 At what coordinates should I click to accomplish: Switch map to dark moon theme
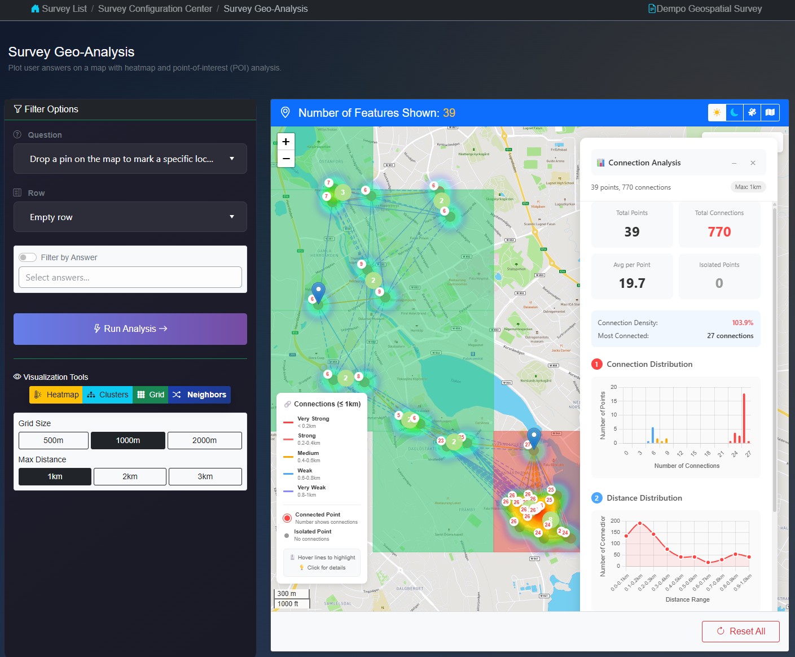pos(734,113)
